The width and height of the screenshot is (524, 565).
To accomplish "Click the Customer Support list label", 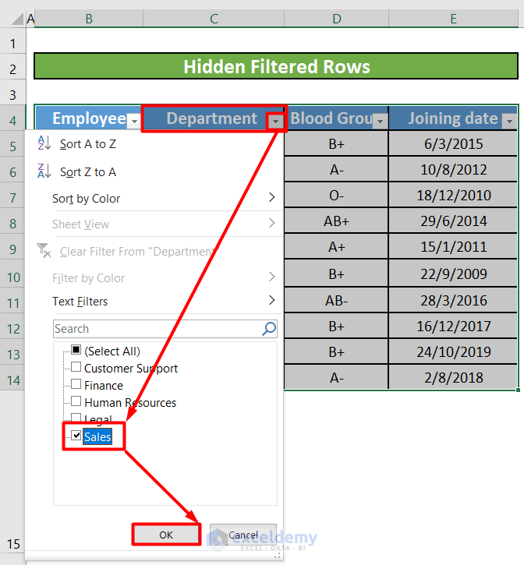I will click(x=131, y=369).
